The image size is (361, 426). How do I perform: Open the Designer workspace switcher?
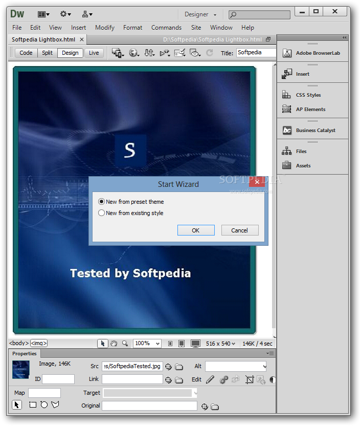click(x=200, y=14)
